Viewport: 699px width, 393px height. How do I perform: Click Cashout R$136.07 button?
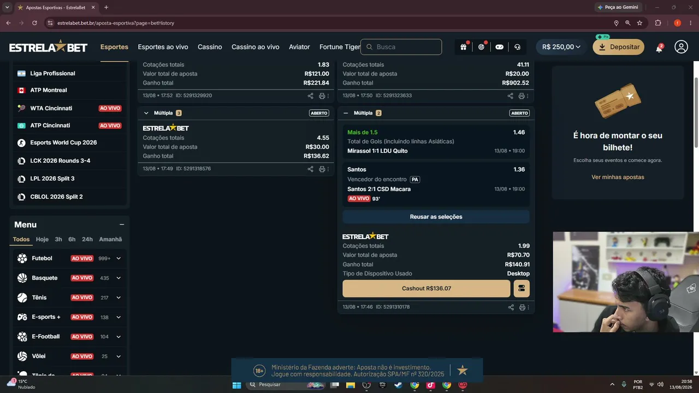click(426, 288)
